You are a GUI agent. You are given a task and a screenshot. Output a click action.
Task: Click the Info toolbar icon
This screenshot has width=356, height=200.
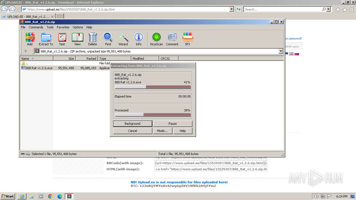point(139,39)
